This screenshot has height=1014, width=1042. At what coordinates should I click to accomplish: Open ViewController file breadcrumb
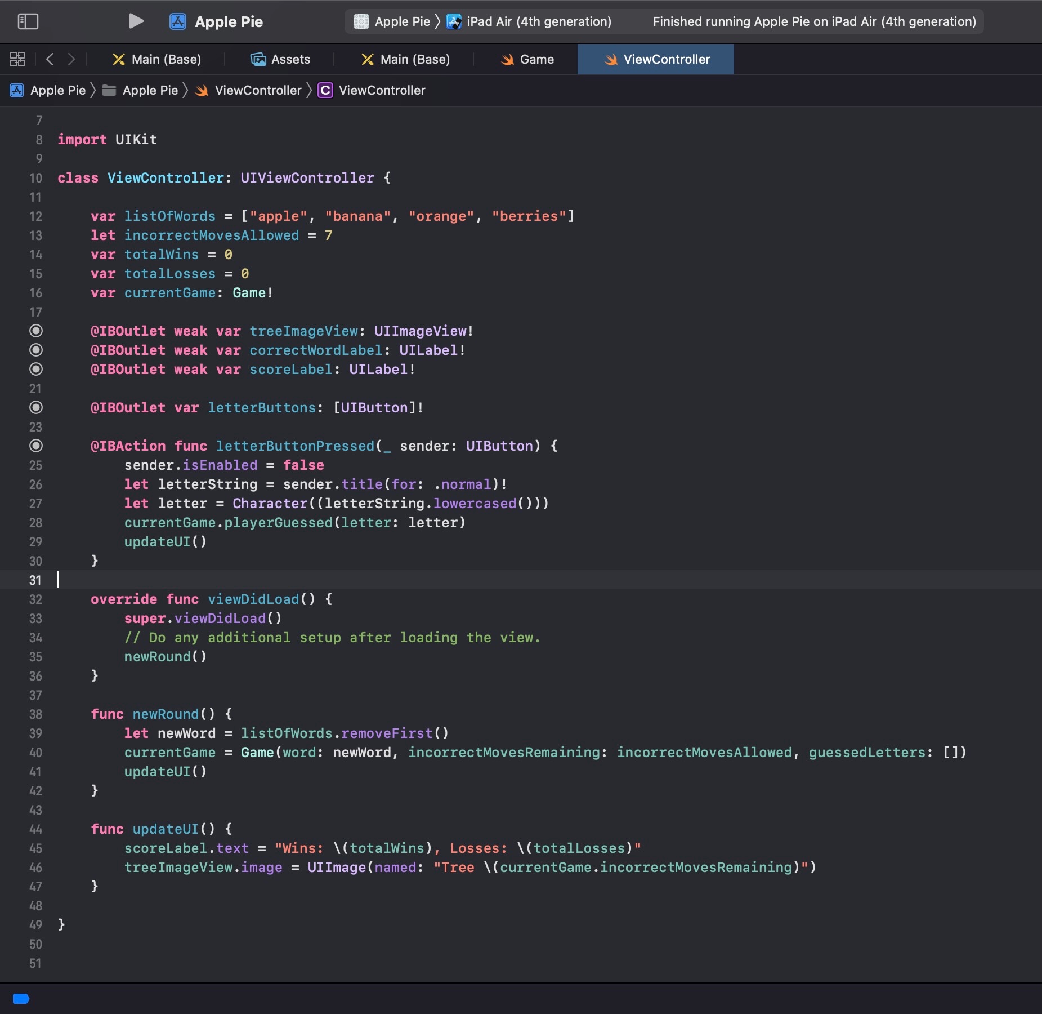tap(249, 90)
